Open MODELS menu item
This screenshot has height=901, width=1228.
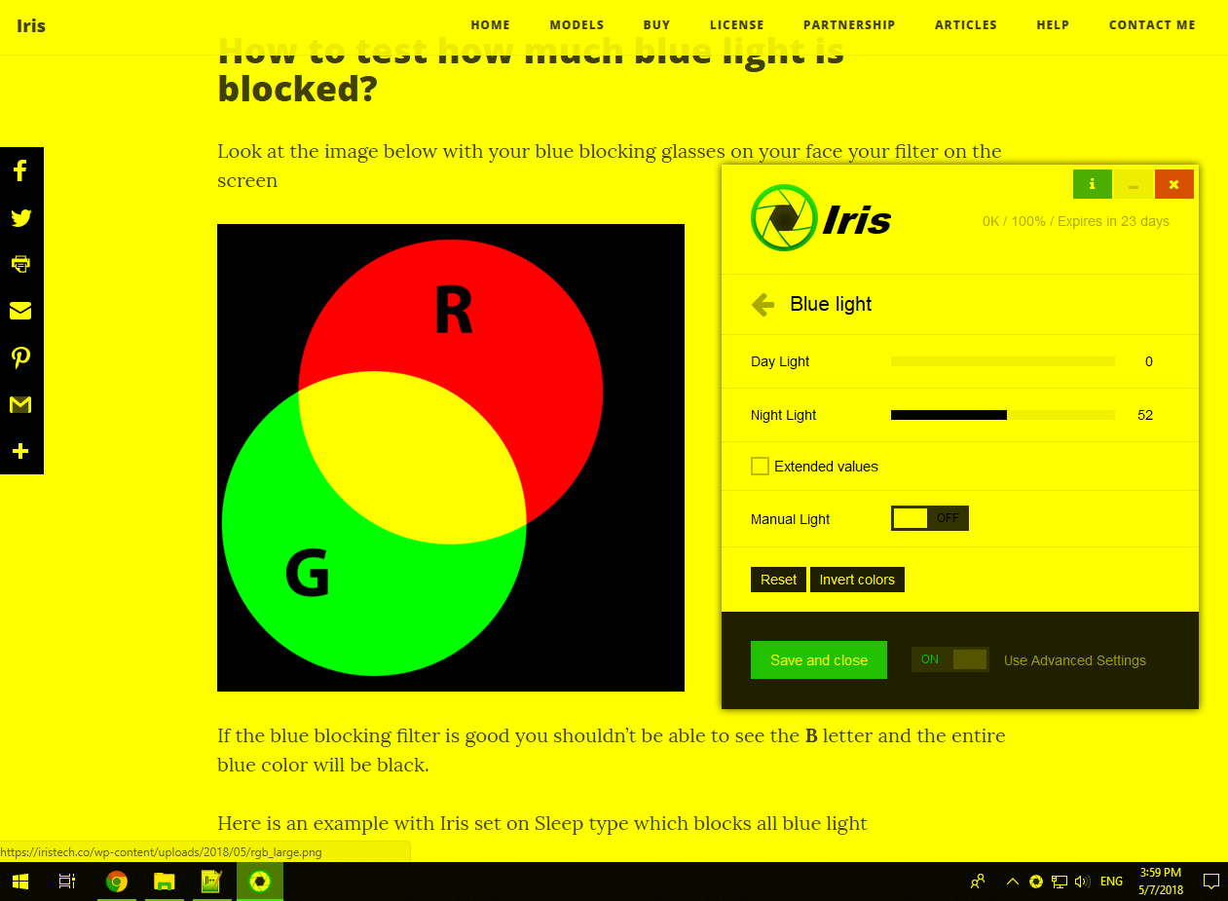click(x=577, y=25)
